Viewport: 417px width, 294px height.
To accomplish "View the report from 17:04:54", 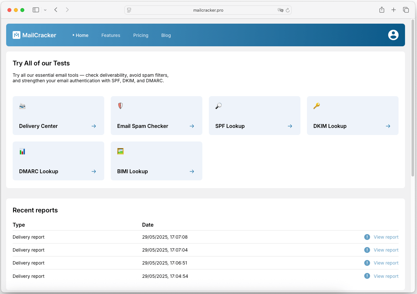I will (x=386, y=276).
